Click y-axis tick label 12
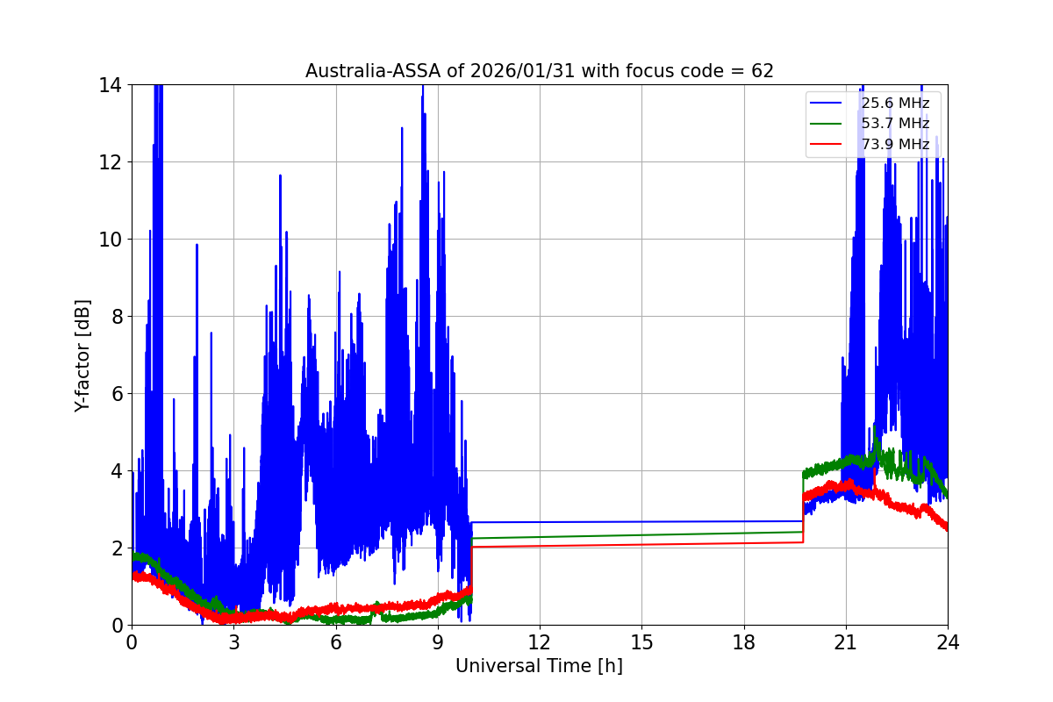The height and width of the screenshot is (702, 1053). coord(111,162)
